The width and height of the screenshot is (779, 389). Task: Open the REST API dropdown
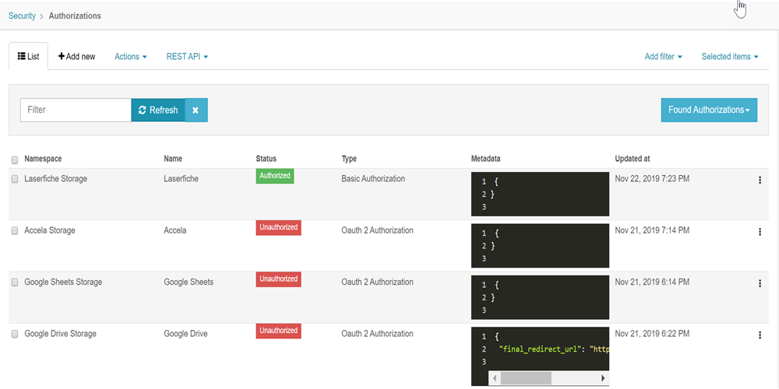(x=187, y=57)
